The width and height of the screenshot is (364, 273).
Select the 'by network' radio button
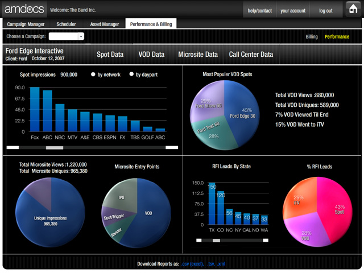click(93, 75)
